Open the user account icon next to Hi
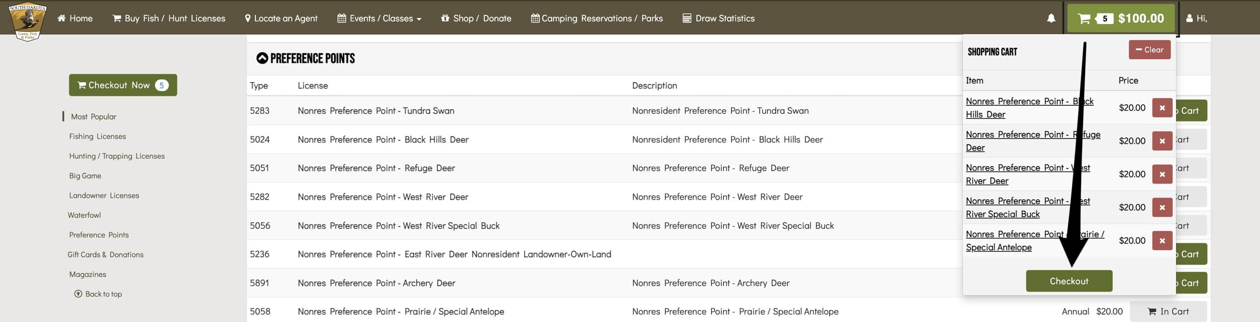This screenshot has height=322, width=1260. (1189, 19)
